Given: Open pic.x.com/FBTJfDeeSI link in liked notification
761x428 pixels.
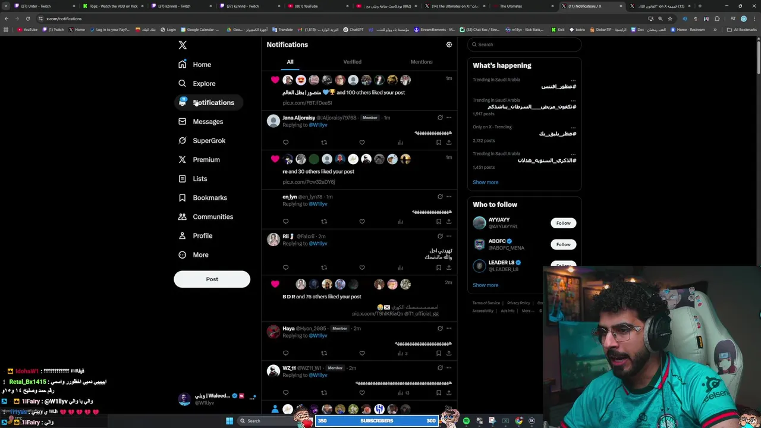Looking at the screenshot, I should (x=307, y=103).
